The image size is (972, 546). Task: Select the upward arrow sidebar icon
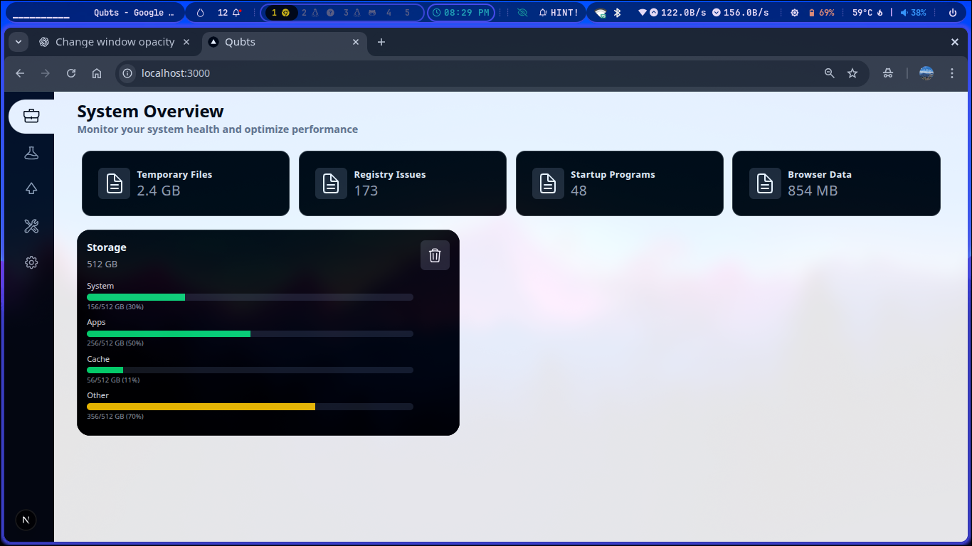31,189
